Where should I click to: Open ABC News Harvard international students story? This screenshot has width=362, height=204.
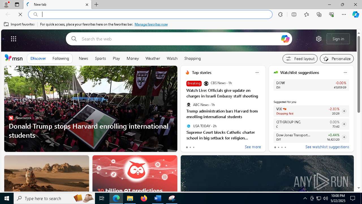[222, 114]
